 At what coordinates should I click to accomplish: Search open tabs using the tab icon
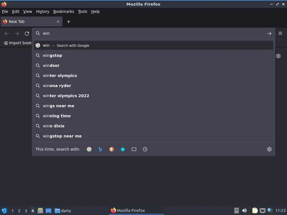coord(134,149)
